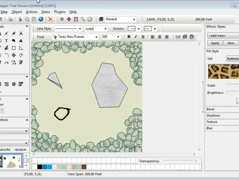Select the magnifier zoom tool
The width and height of the screenshot is (239, 179).
tap(83, 19)
